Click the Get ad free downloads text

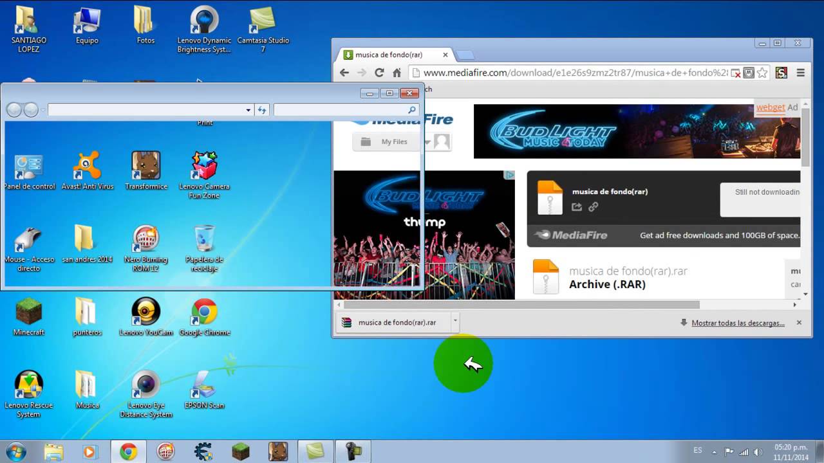[720, 235]
